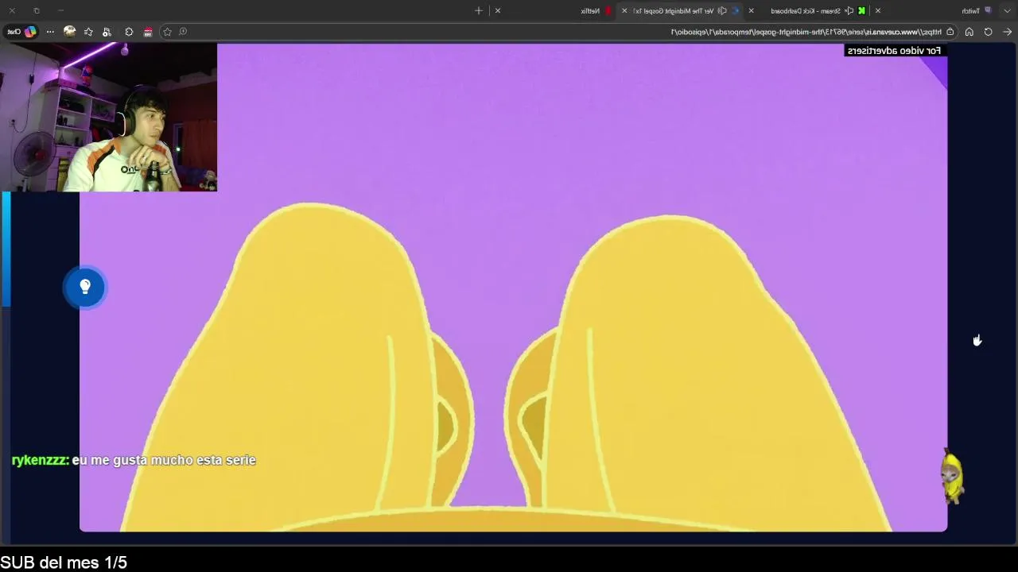Click the streamer webcam overlay
The image size is (1018, 572).
click(x=109, y=117)
